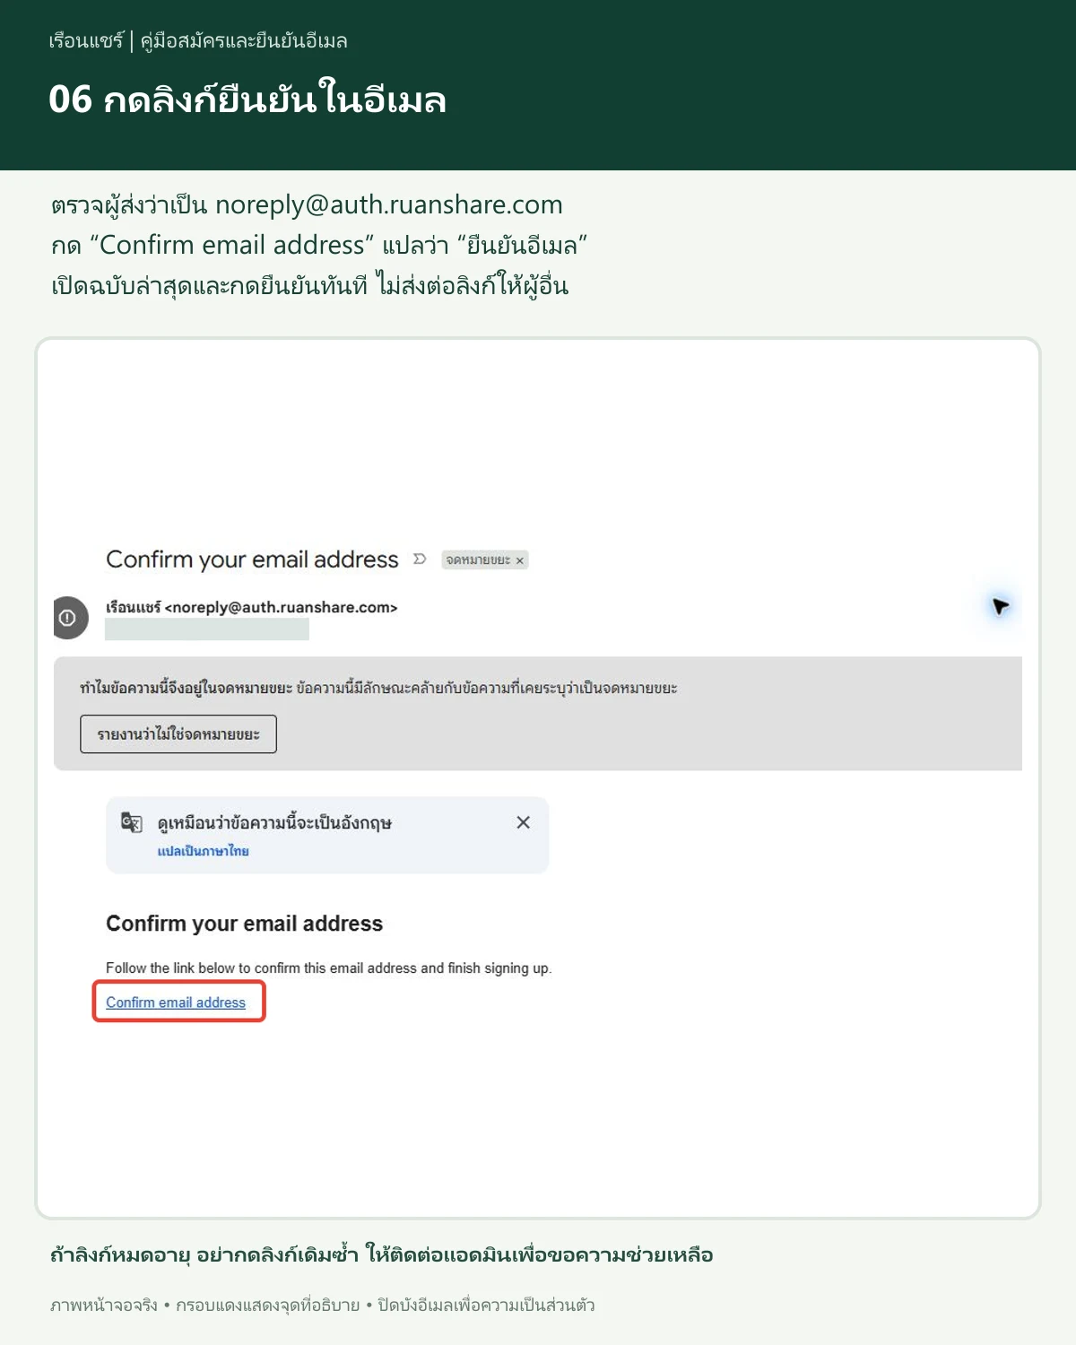Click the mouse cursor graphic beside sender row
This screenshot has width=1076, height=1345.
(x=1001, y=607)
